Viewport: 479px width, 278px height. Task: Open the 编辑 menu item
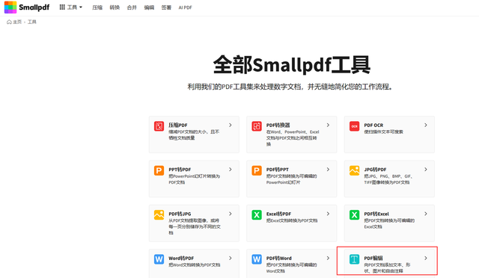coord(149,7)
